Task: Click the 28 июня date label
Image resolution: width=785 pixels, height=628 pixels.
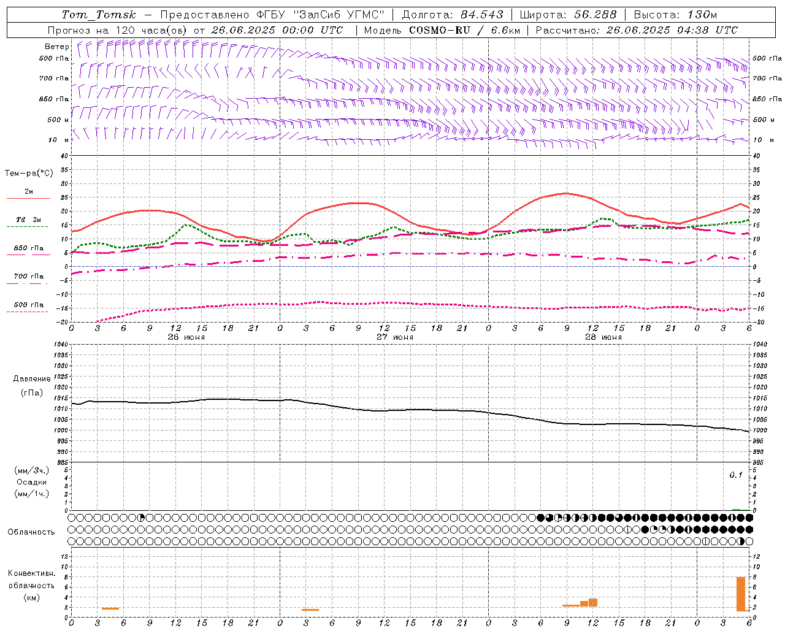Action: tap(603, 337)
